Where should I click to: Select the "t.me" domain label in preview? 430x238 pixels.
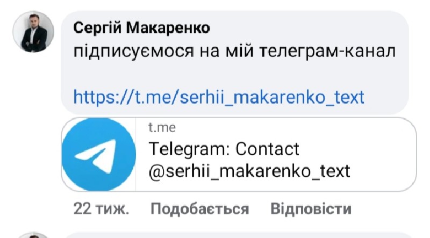pos(162,128)
